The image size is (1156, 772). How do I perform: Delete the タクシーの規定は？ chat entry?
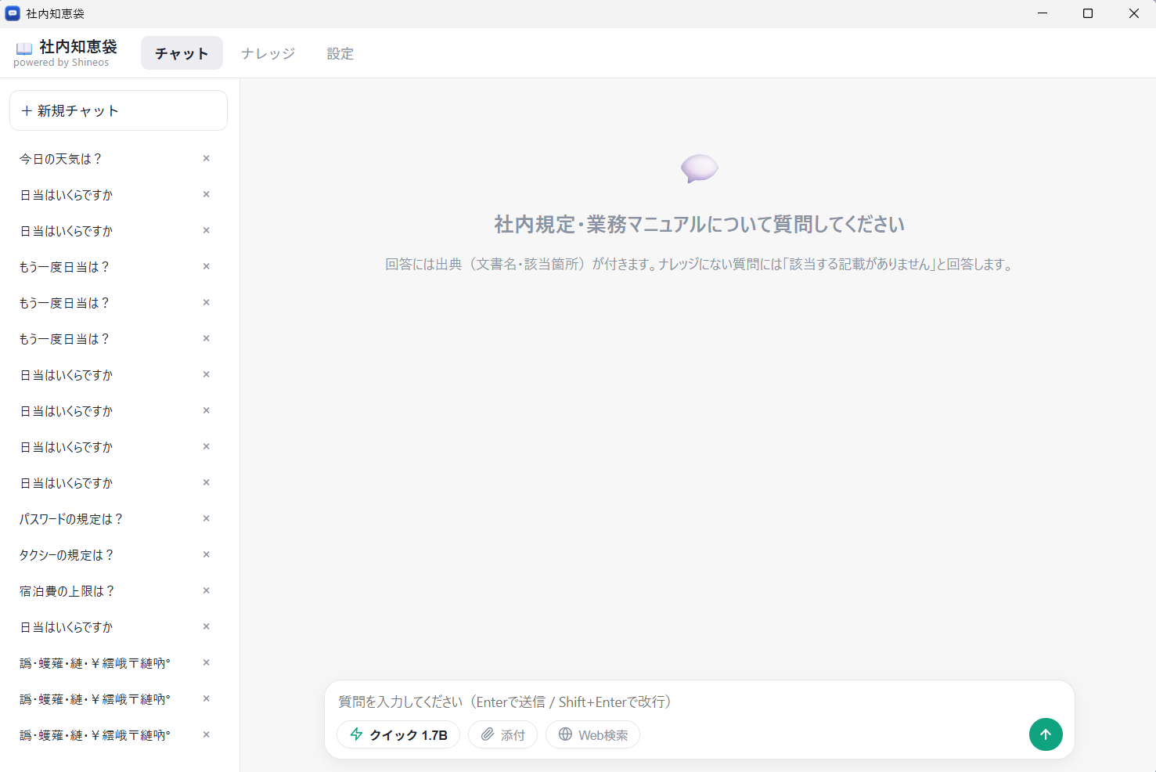[207, 554]
